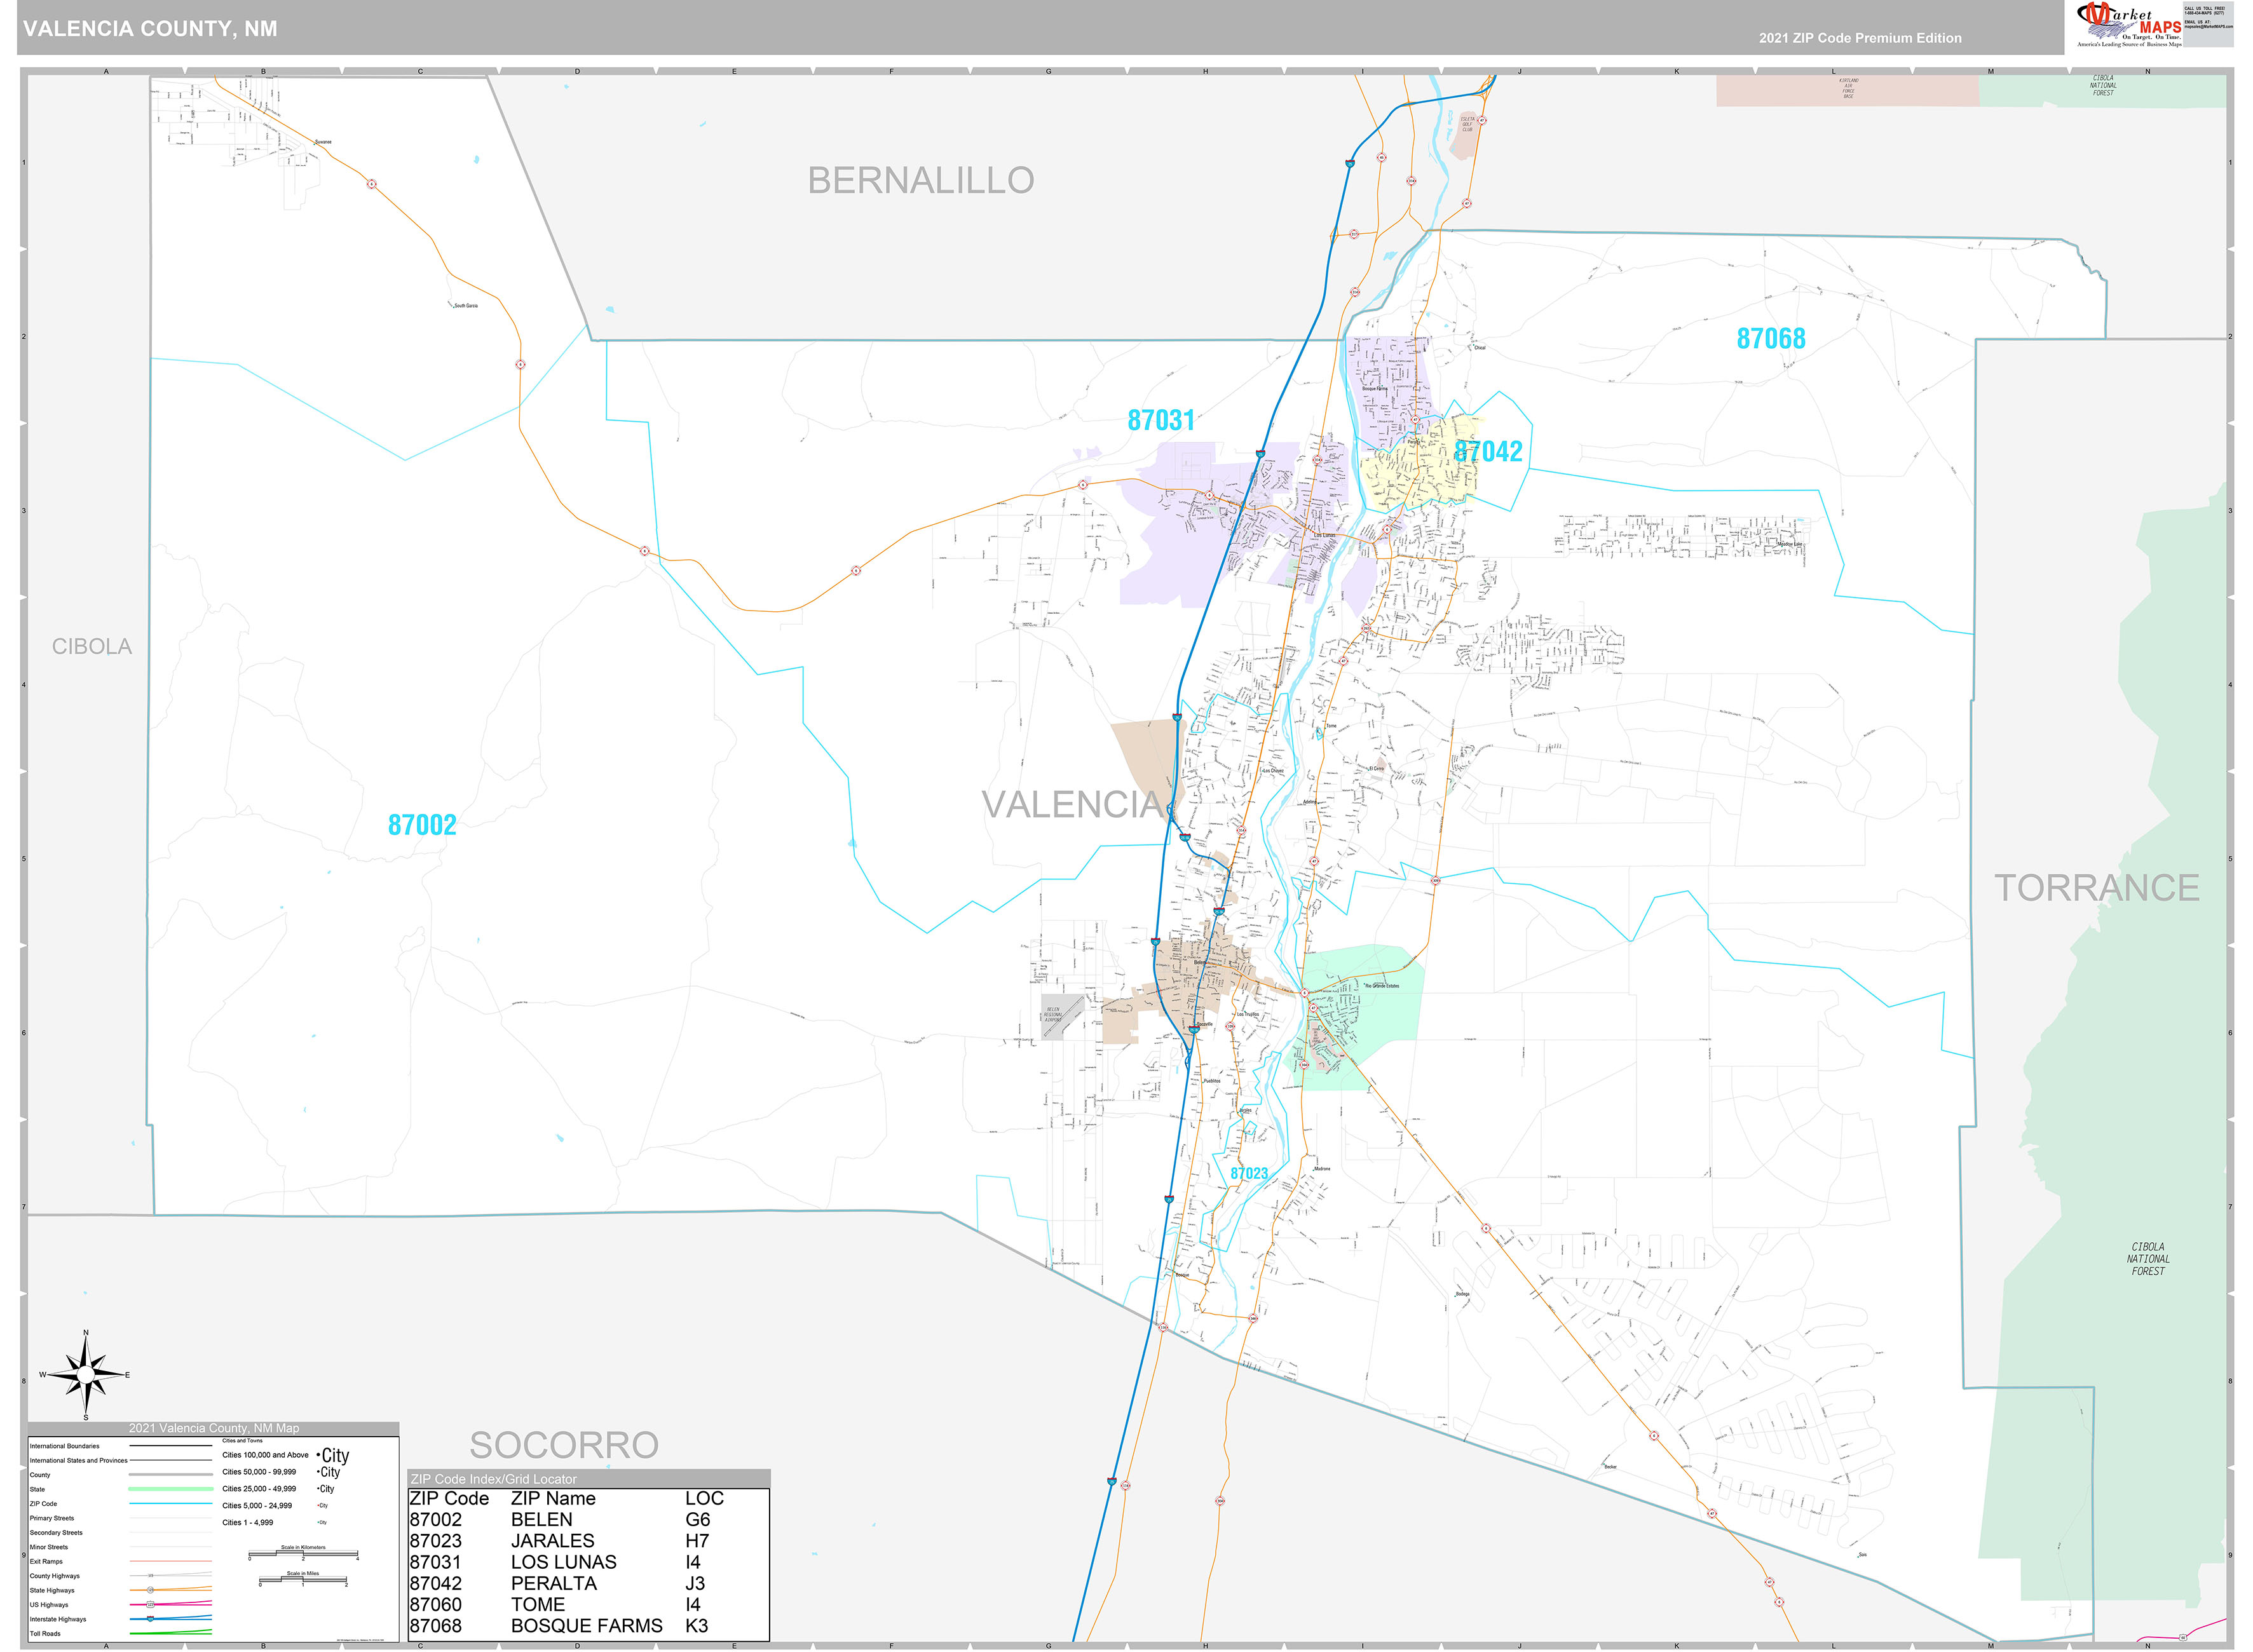The width and height of the screenshot is (2253, 1652).
Task: Click the US Highways shield symbol in legend
Action: [x=151, y=1605]
